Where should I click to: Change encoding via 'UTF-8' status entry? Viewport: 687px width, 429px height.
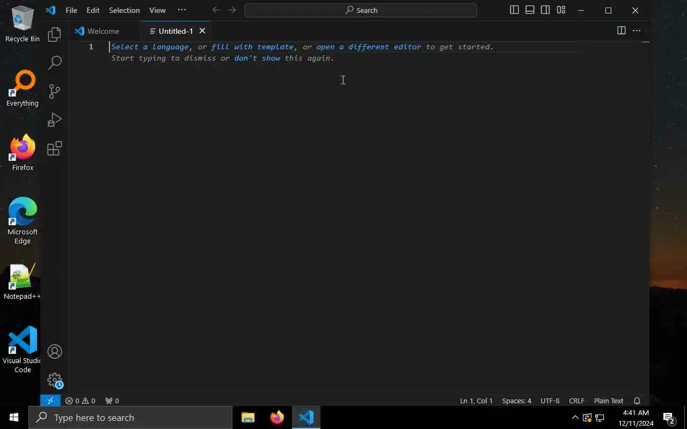pyautogui.click(x=550, y=401)
